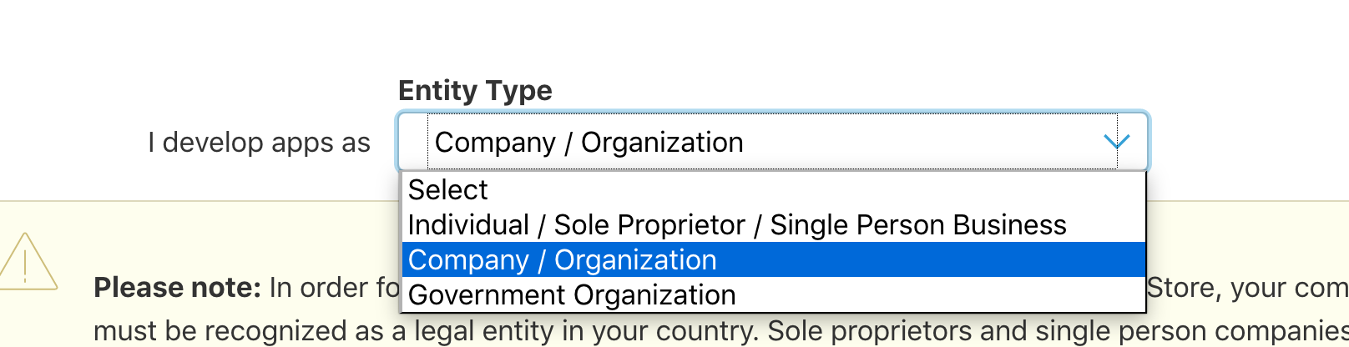Collapse the open entity type list via chevron

[x=1116, y=142]
